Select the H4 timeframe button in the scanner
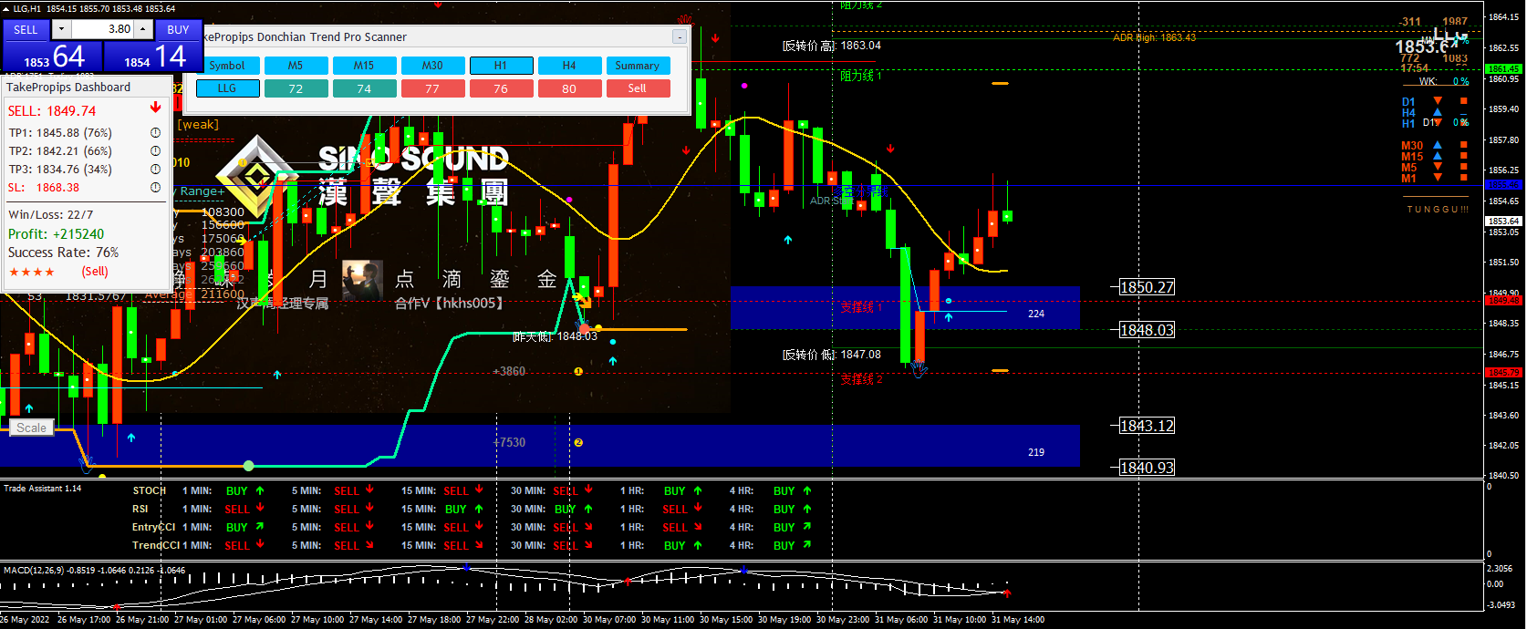Image resolution: width=1527 pixels, height=629 pixels. click(569, 66)
